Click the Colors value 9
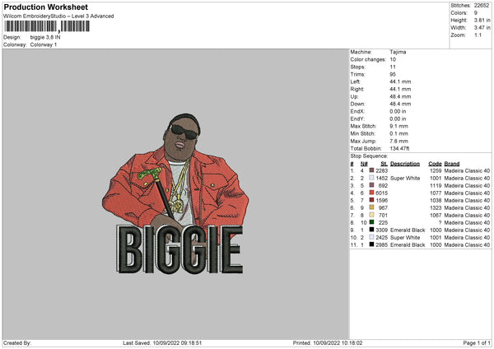This screenshot has height=349, width=494. (476, 13)
